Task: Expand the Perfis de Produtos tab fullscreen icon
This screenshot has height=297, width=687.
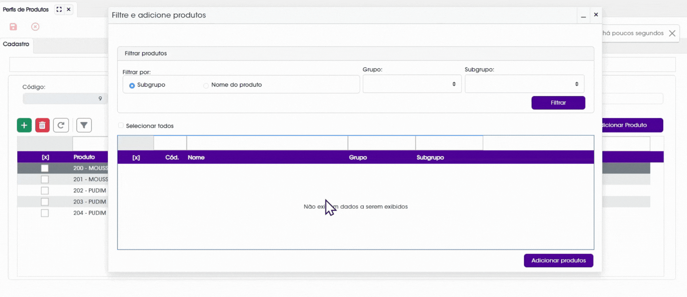Action: coord(59,9)
